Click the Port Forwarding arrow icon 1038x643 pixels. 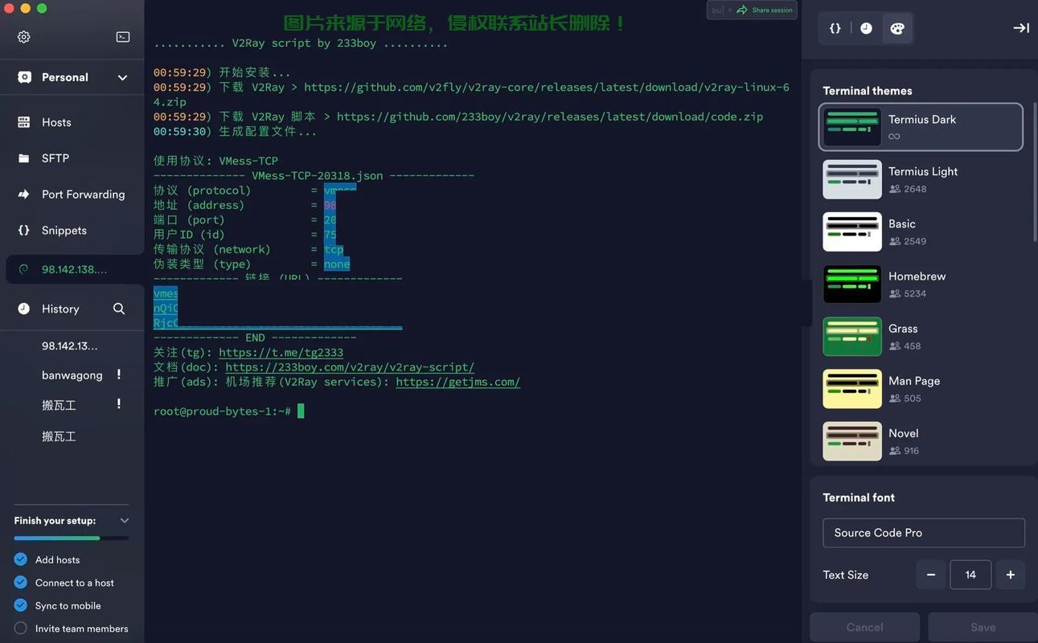tap(24, 195)
